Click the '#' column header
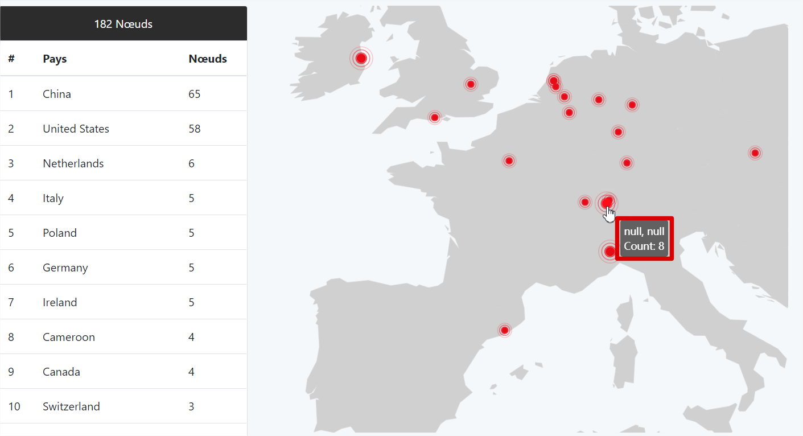This screenshot has width=803, height=436. pos(11,59)
